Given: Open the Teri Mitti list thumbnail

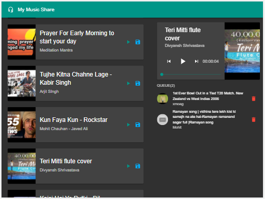Looking at the screenshot, I should click(x=21, y=166).
